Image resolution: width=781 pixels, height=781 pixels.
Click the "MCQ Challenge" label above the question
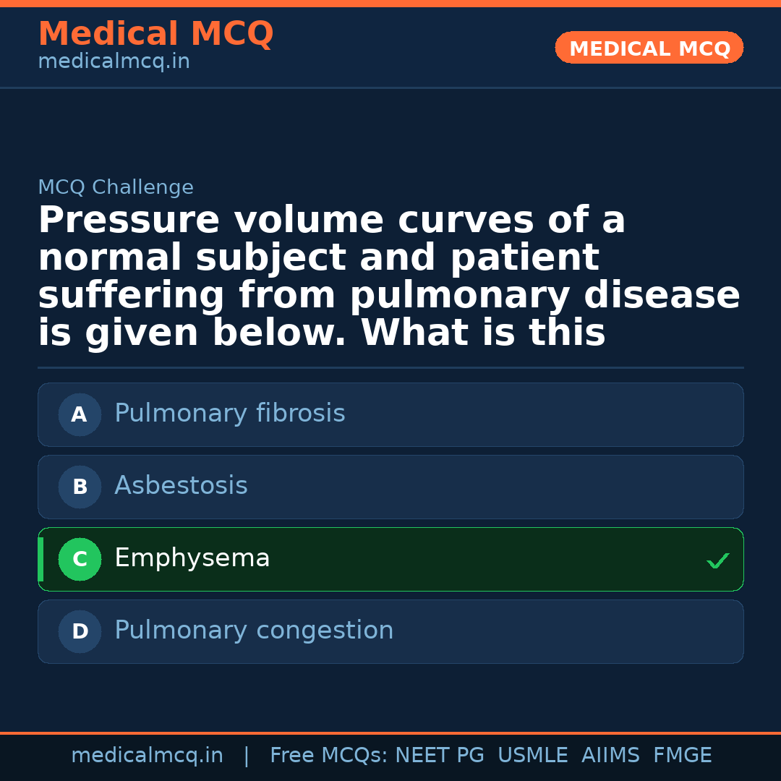tap(116, 188)
